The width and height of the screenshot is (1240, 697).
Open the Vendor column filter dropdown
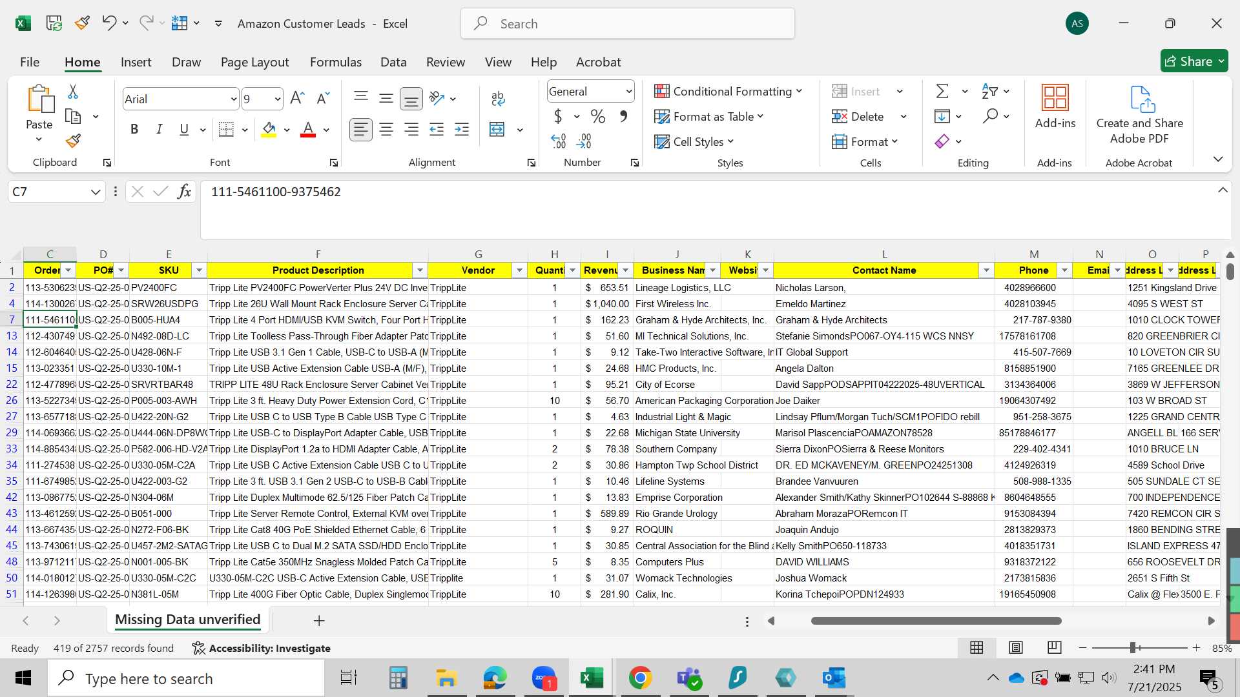point(519,270)
